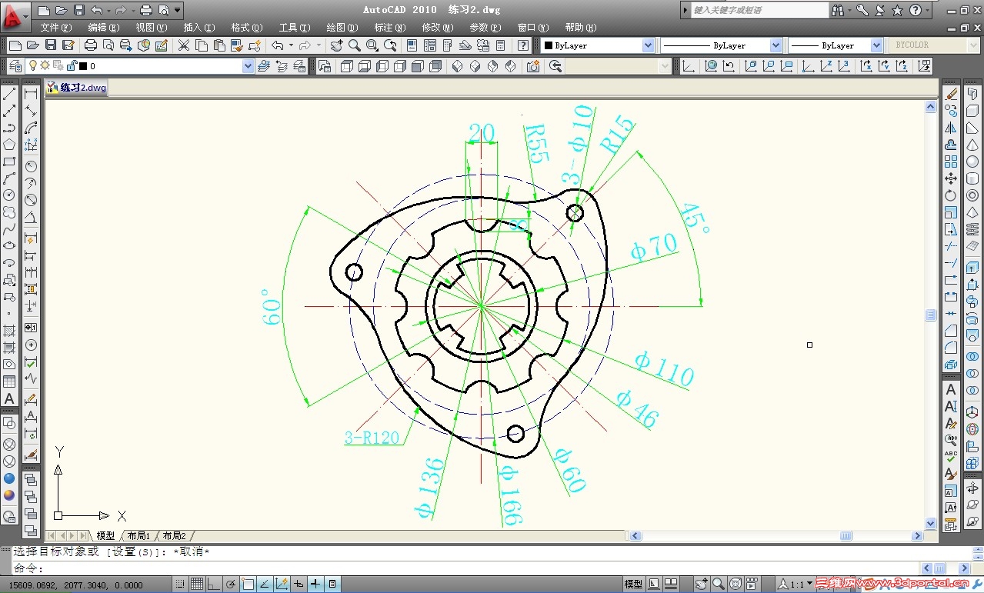
Task: Click the binoculars search icon
Action: (x=839, y=11)
